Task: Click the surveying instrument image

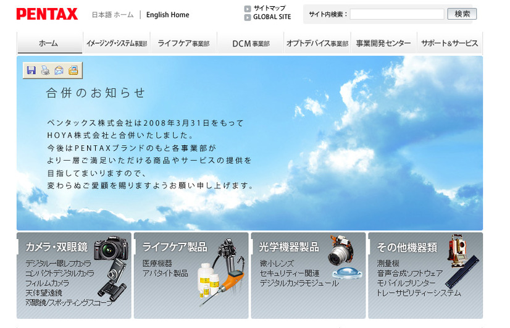Action: (458, 251)
